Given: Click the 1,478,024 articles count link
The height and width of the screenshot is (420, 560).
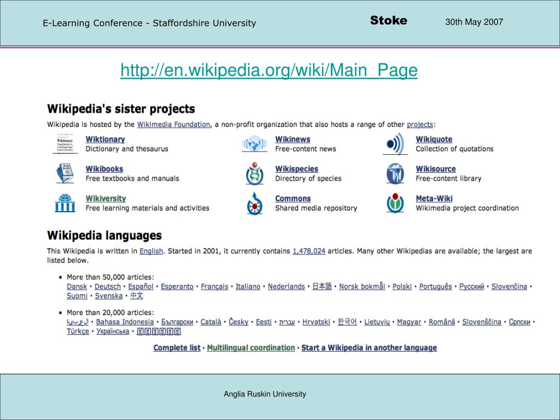Looking at the screenshot, I should pyautogui.click(x=309, y=251).
